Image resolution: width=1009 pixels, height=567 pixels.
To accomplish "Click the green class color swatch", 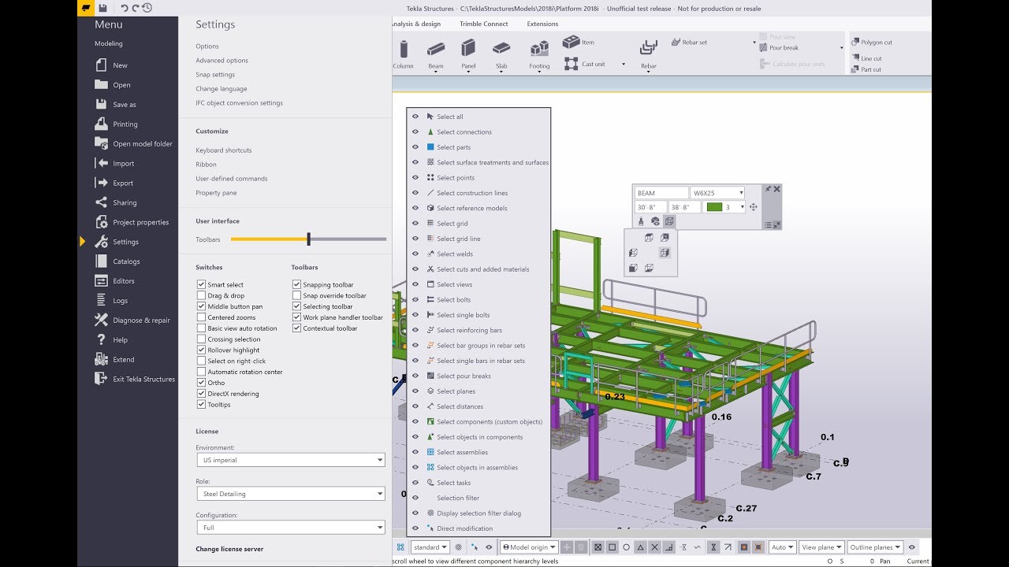I will (715, 207).
